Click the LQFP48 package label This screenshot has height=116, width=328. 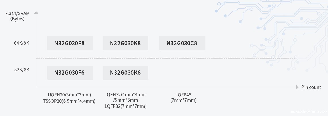click(183, 95)
